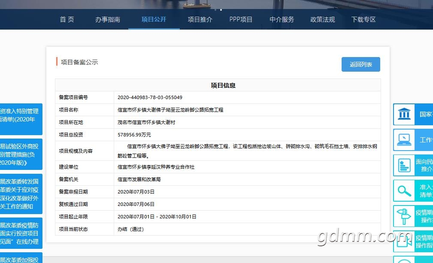Open the 资准入特别管理 清单(2020年 sidebar link
Viewport: 433px width, 263px height.
click(x=21, y=119)
